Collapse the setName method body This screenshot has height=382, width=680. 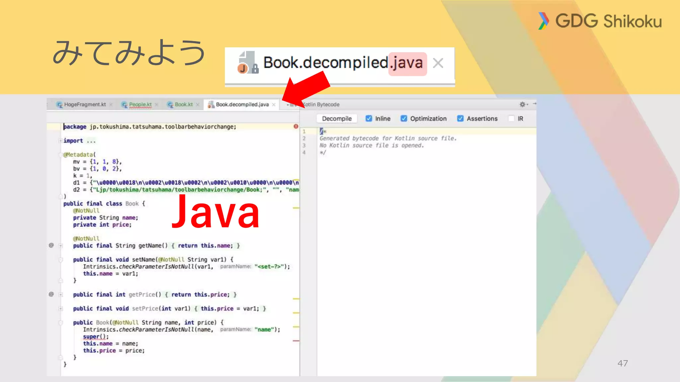61,260
